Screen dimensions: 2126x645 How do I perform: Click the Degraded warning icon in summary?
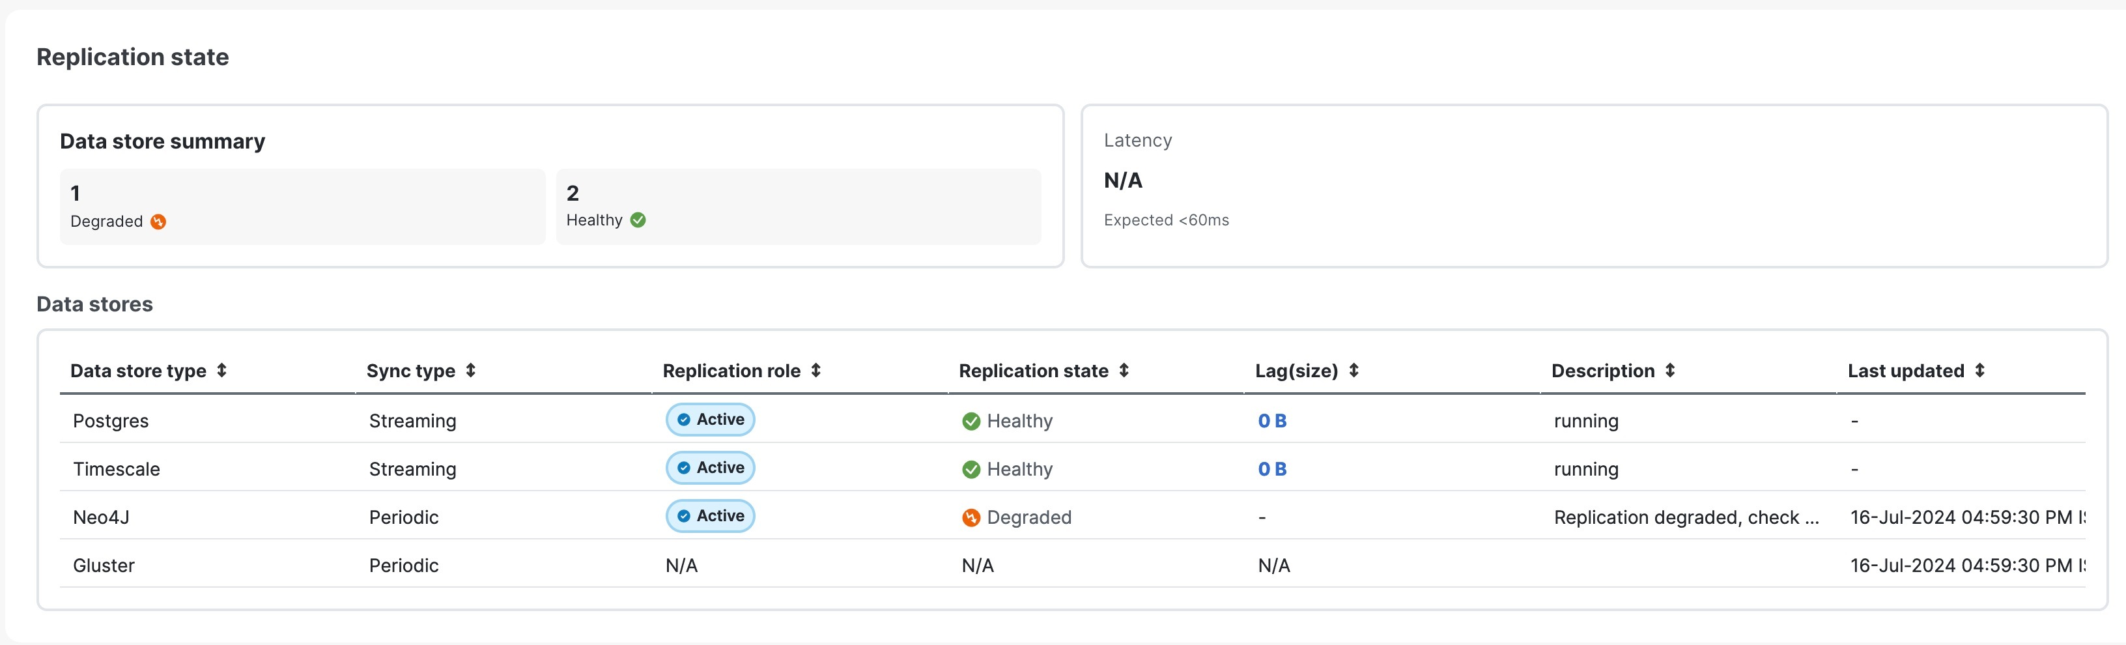160,222
